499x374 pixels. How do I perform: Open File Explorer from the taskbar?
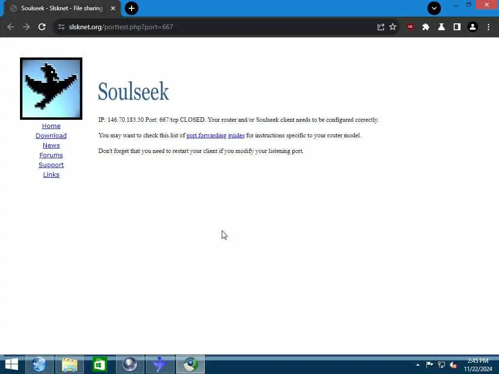[x=69, y=364]
